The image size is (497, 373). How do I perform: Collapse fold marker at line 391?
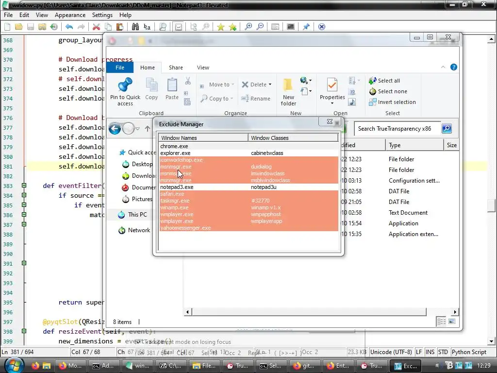point(24,263)
